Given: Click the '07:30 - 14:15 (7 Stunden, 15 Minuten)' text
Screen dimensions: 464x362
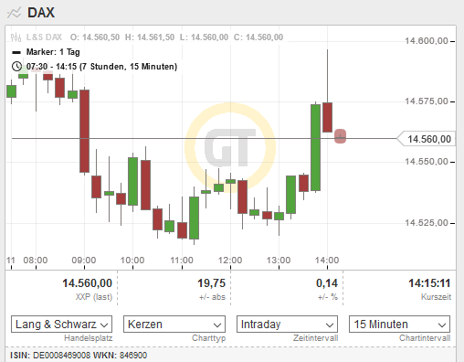Looking at the screenshot, I should (101, 67).
